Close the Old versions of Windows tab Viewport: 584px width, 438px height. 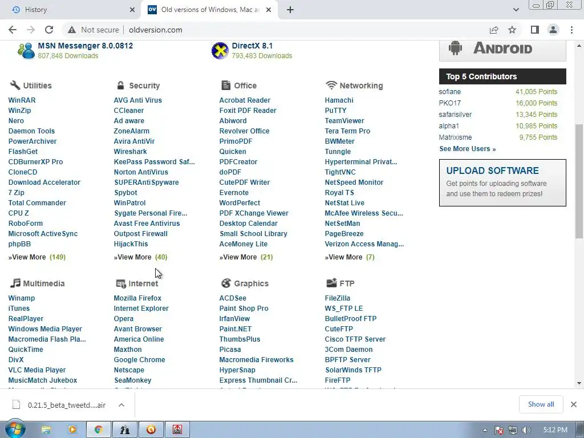(269, 10)
